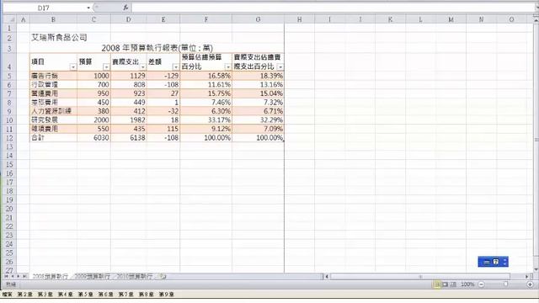Viewport: 539px width, 303px height.
Task: Open filter dropdown for 預算佔總預算百分比 column
Action: point(227,67)
